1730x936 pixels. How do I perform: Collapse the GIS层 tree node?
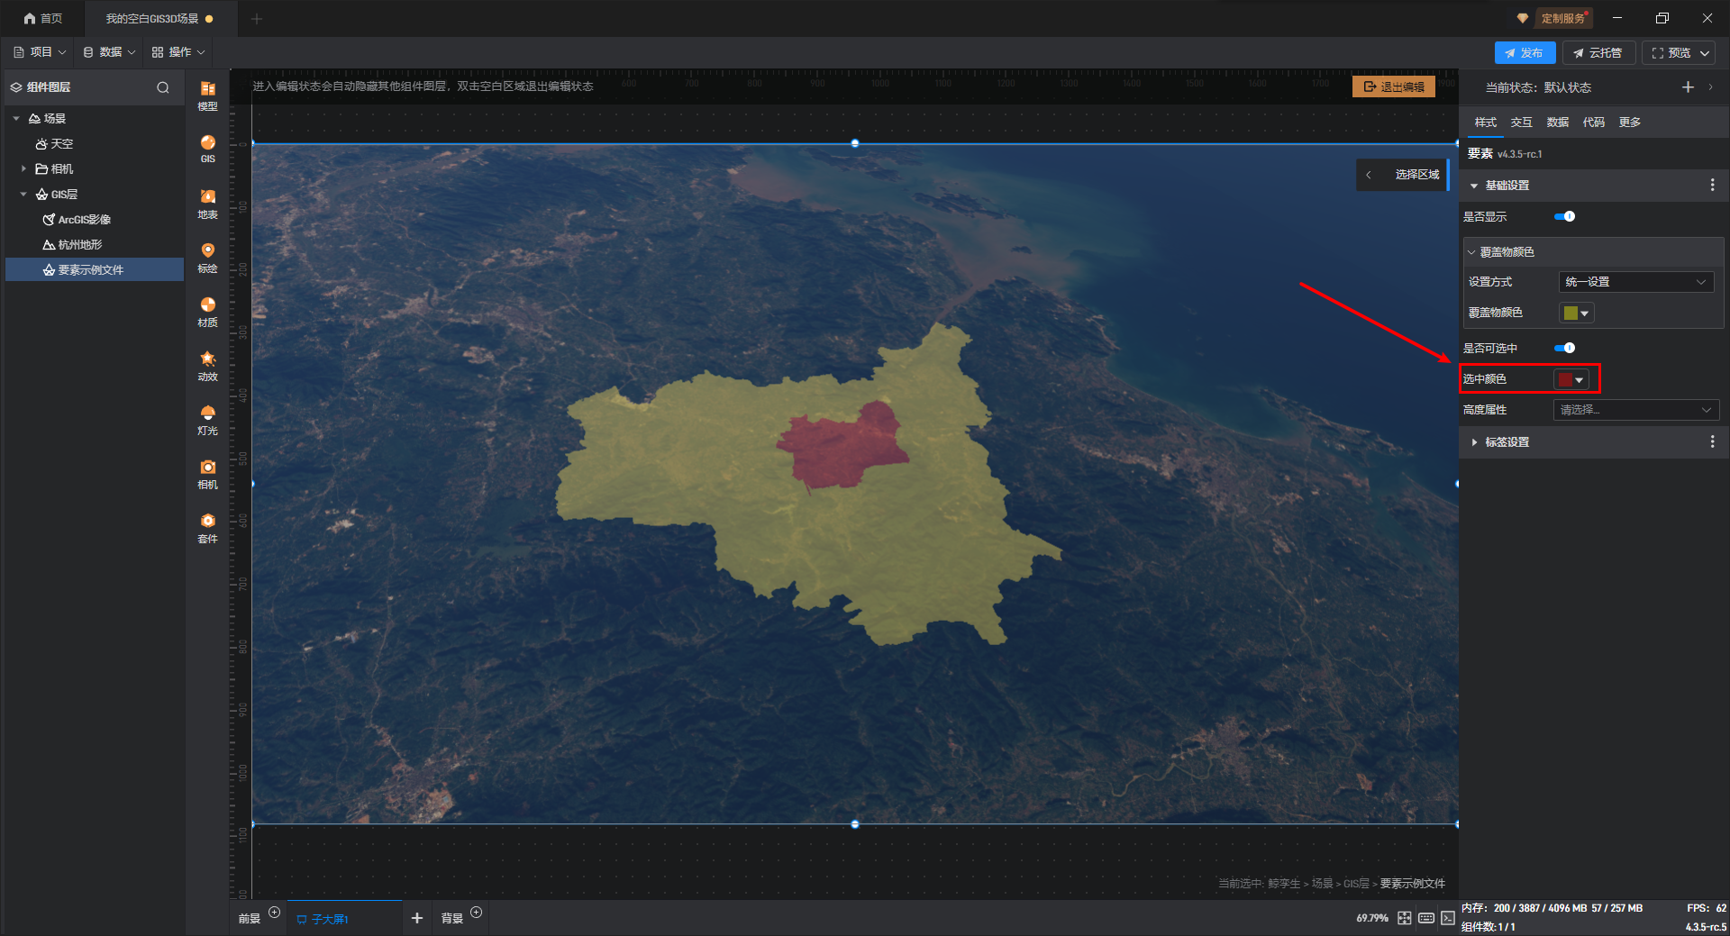pyautogui.click(x=23, y=195)
